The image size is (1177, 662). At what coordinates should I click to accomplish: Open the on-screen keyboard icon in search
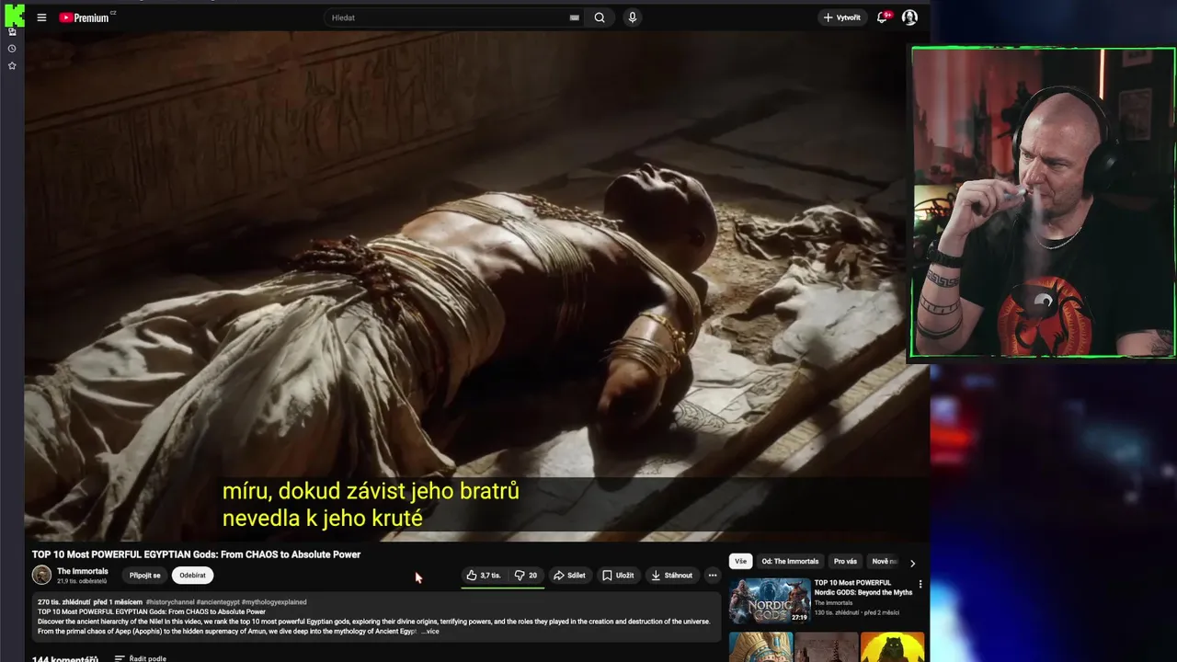pyautogui.click(x=575, y=17)
